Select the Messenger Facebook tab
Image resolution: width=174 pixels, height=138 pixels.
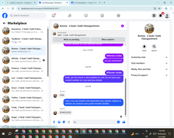point(53,3)
